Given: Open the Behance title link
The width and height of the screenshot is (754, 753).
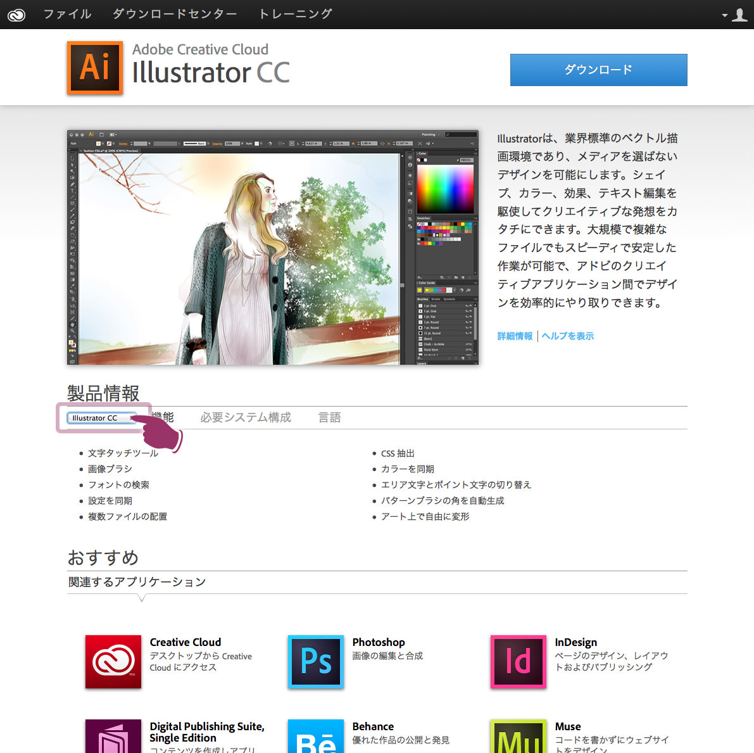Looking at the screenshot, I should (373, 726).
